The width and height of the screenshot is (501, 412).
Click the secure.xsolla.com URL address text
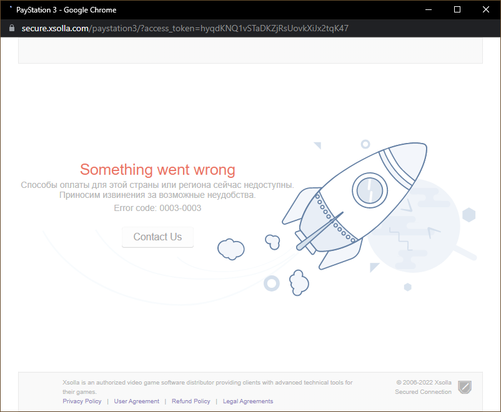[x=185, y=29]
